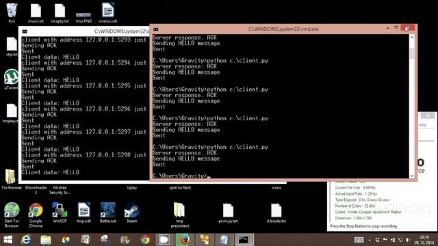Open tmp.PNG image on desktop
438x246 pixels.
(83, 17)
